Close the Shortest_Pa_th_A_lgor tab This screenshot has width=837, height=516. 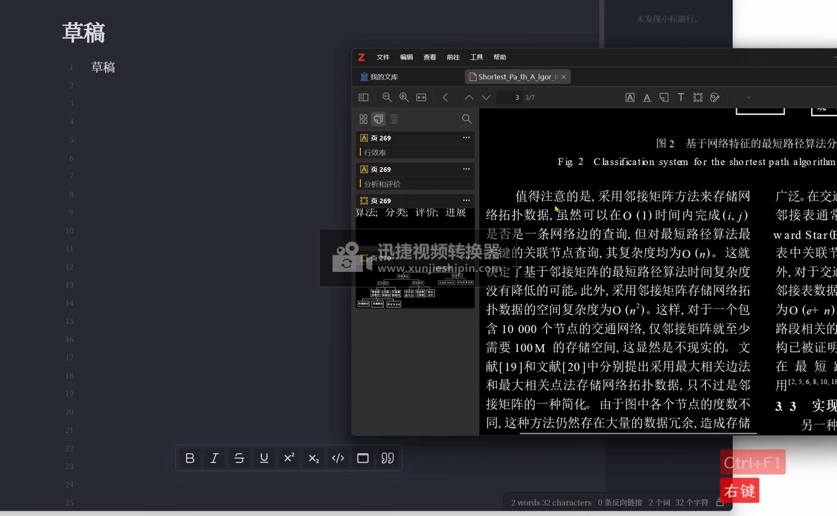564,77
